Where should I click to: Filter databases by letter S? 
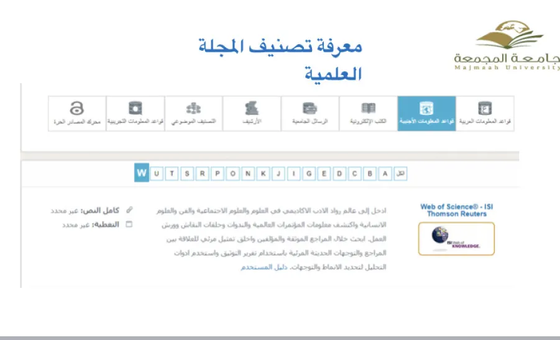tap(187, 174)
